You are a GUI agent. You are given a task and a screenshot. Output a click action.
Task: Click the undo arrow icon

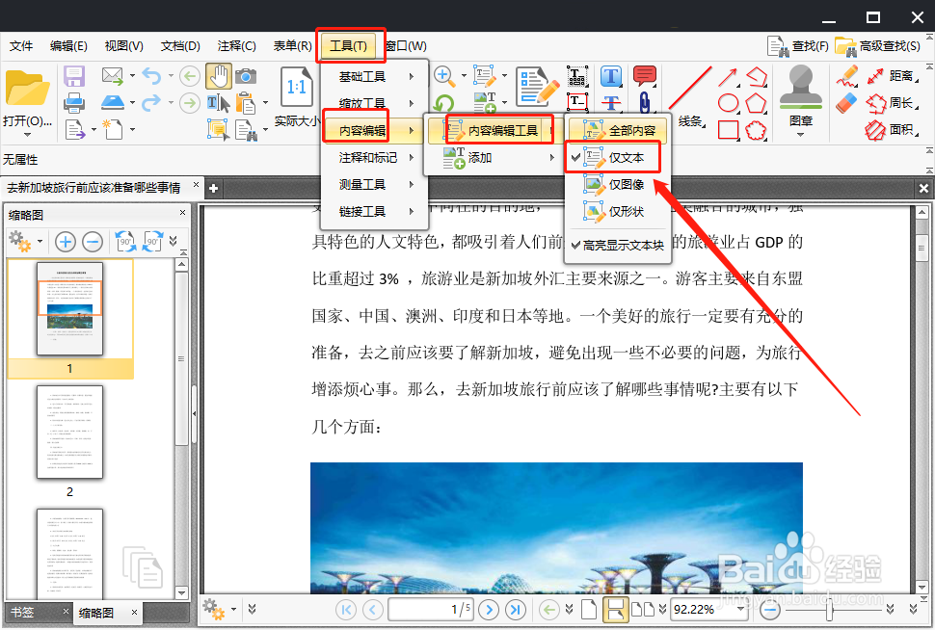(x=151, y=76)
